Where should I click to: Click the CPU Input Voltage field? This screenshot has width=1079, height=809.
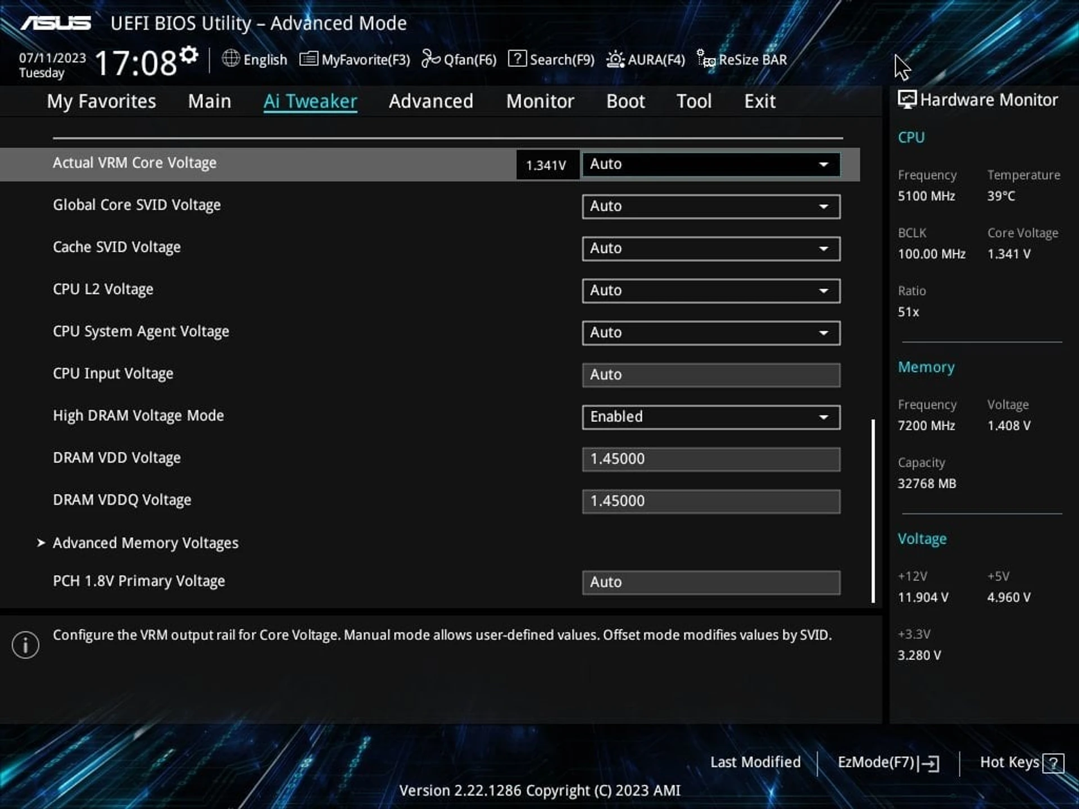(711, 375)
